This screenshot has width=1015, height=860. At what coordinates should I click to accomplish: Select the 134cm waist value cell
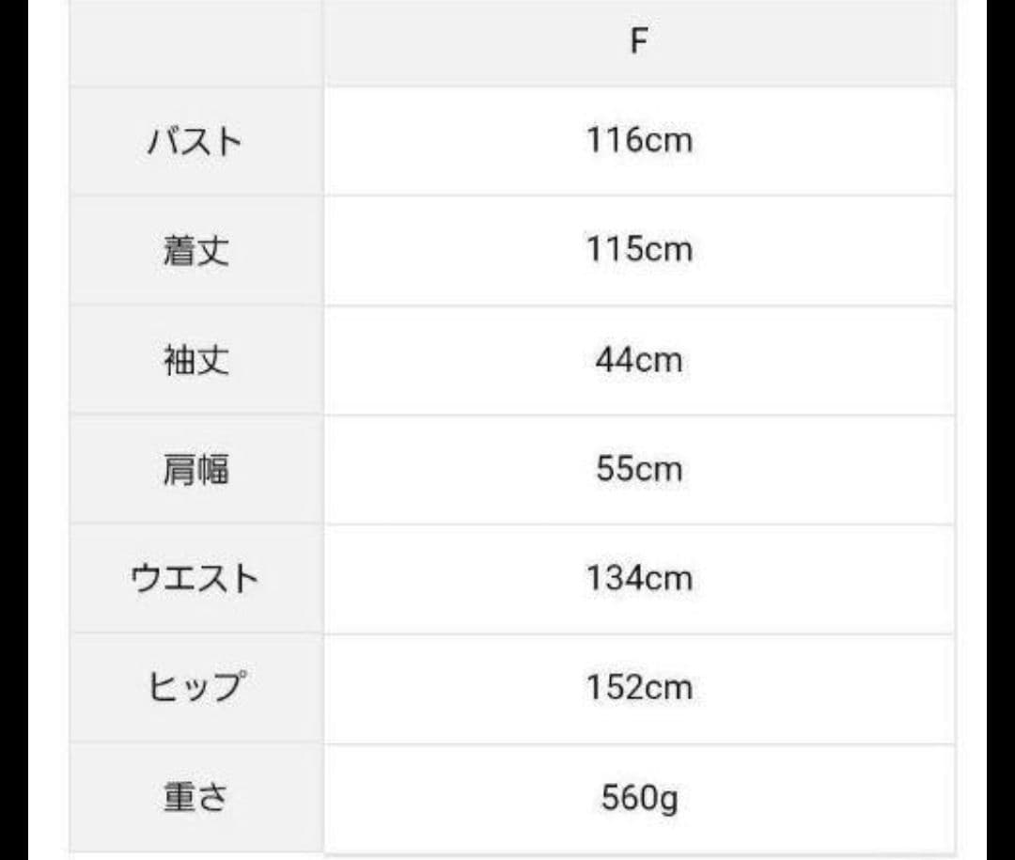639,578
